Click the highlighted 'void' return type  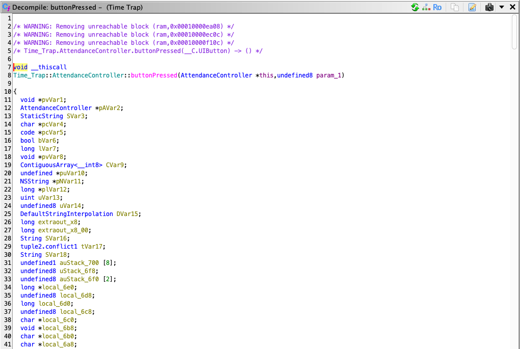point(20,67)
